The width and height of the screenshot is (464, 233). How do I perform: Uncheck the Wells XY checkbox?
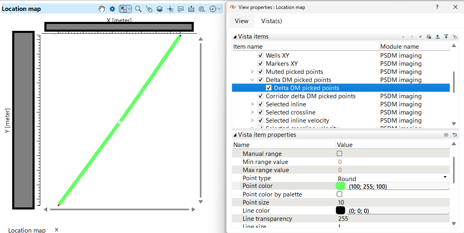pos(260,55)
